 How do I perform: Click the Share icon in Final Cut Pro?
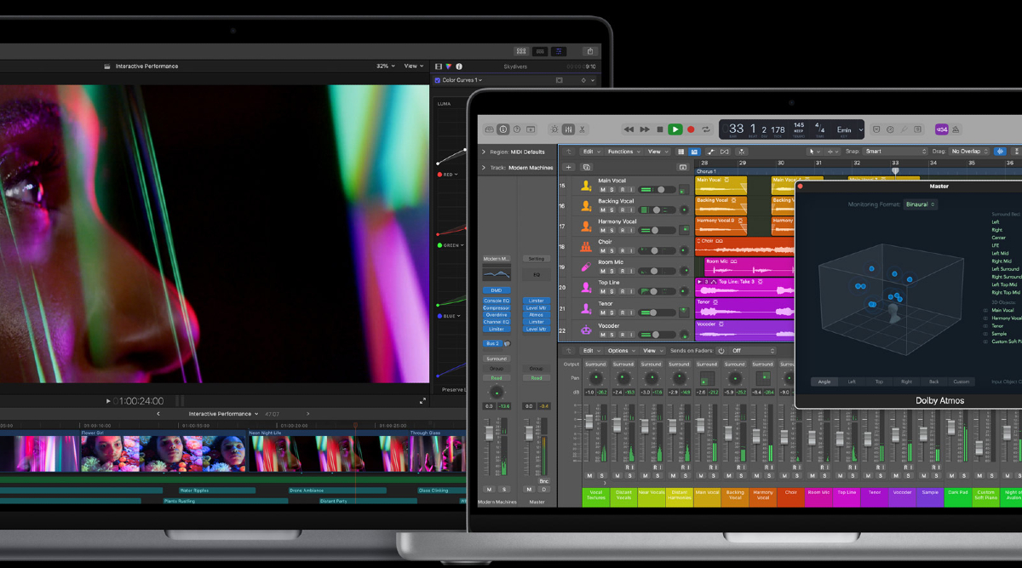point(589,51)
